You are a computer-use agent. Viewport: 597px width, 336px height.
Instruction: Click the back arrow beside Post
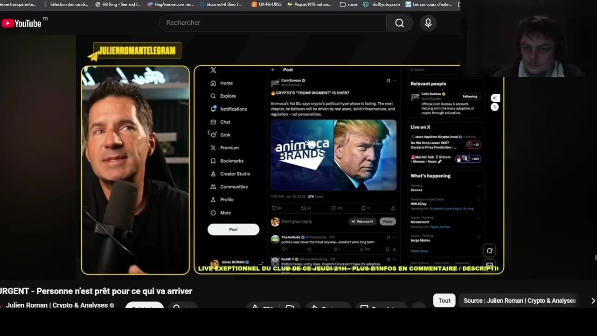coord(273,70)
